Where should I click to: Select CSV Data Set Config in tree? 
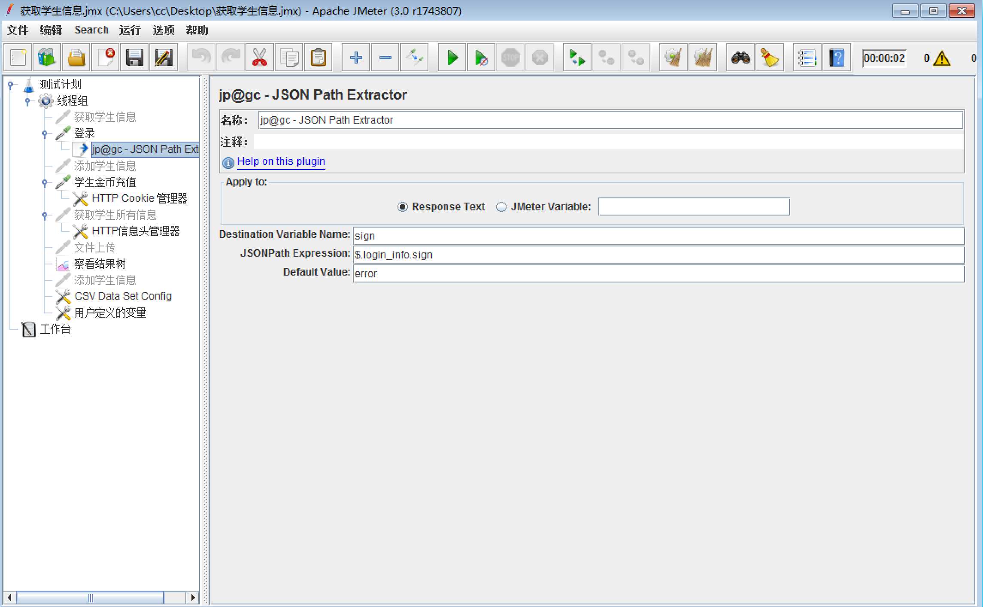point(123,296)
